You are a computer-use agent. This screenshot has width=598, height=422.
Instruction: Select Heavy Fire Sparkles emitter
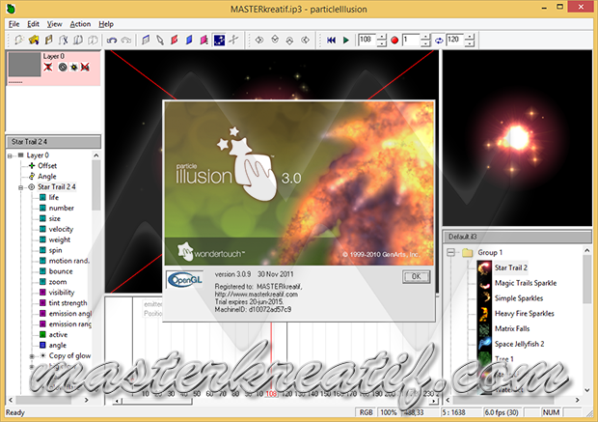[525, 314]
